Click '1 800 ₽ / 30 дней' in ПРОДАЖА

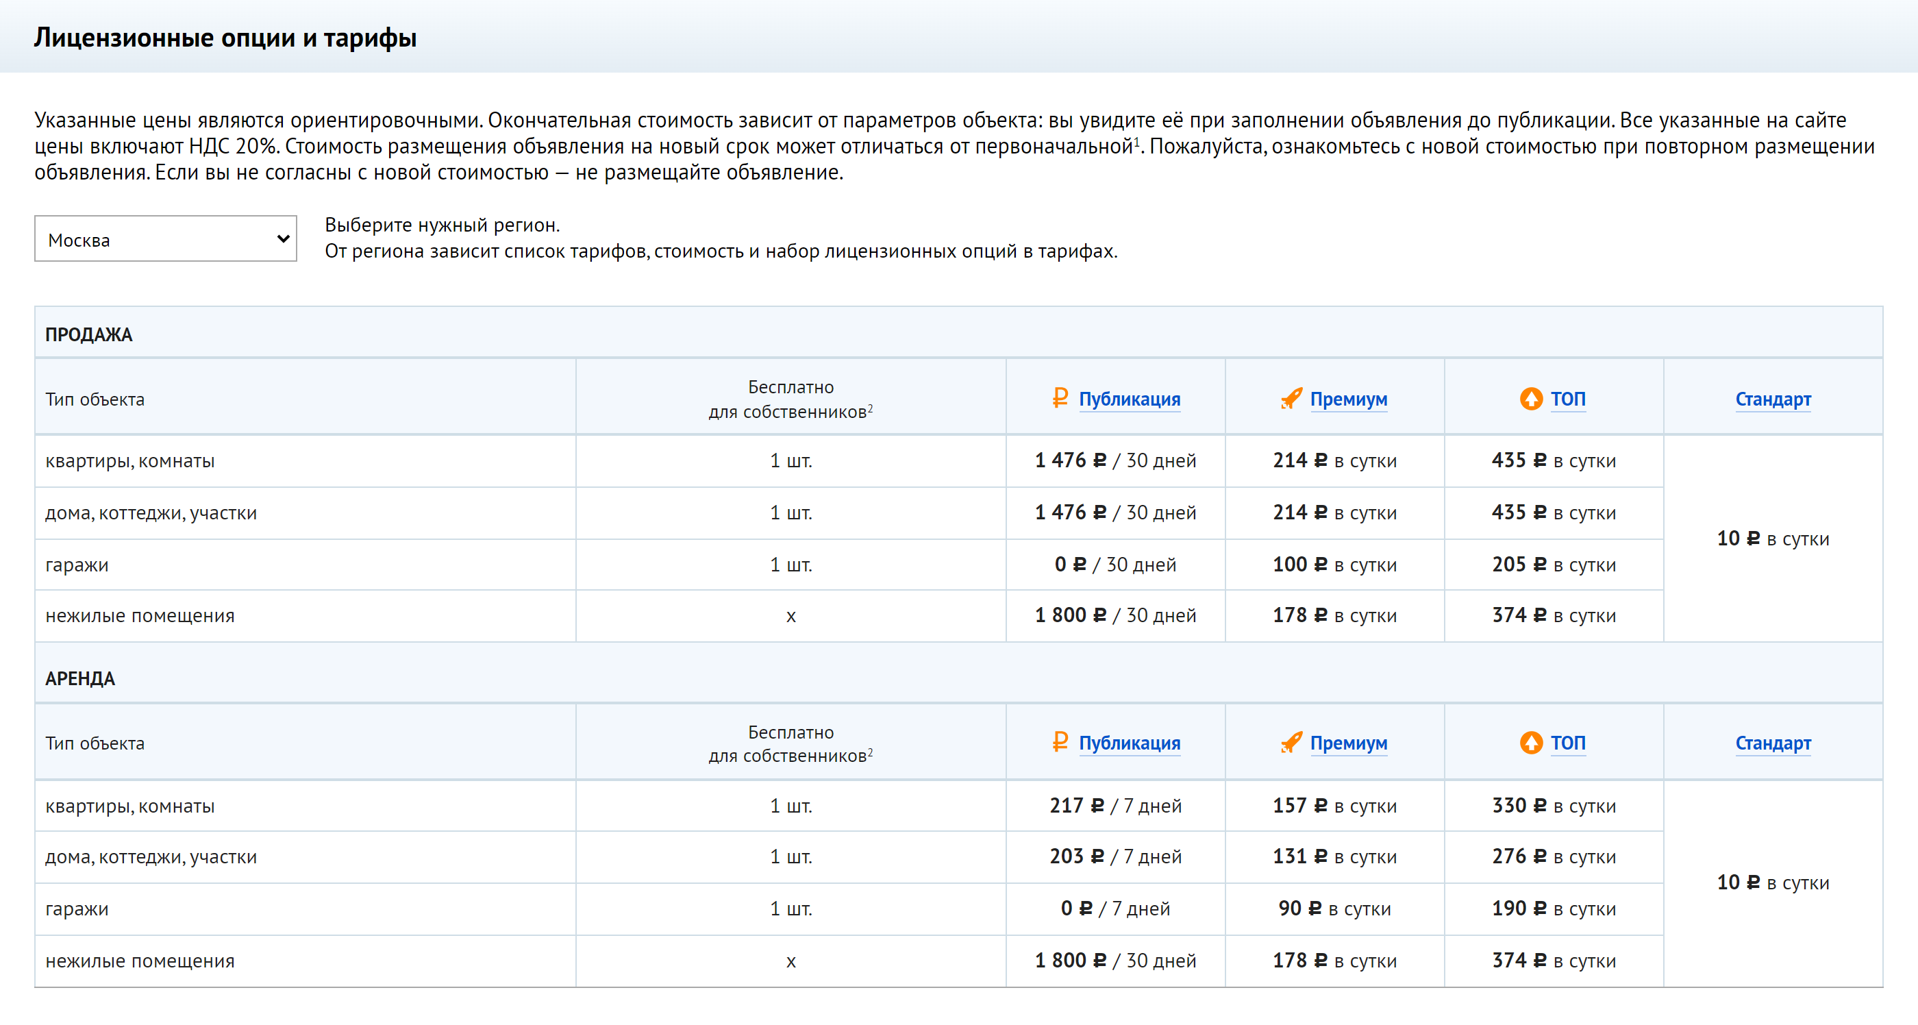tap(1115, 616)
